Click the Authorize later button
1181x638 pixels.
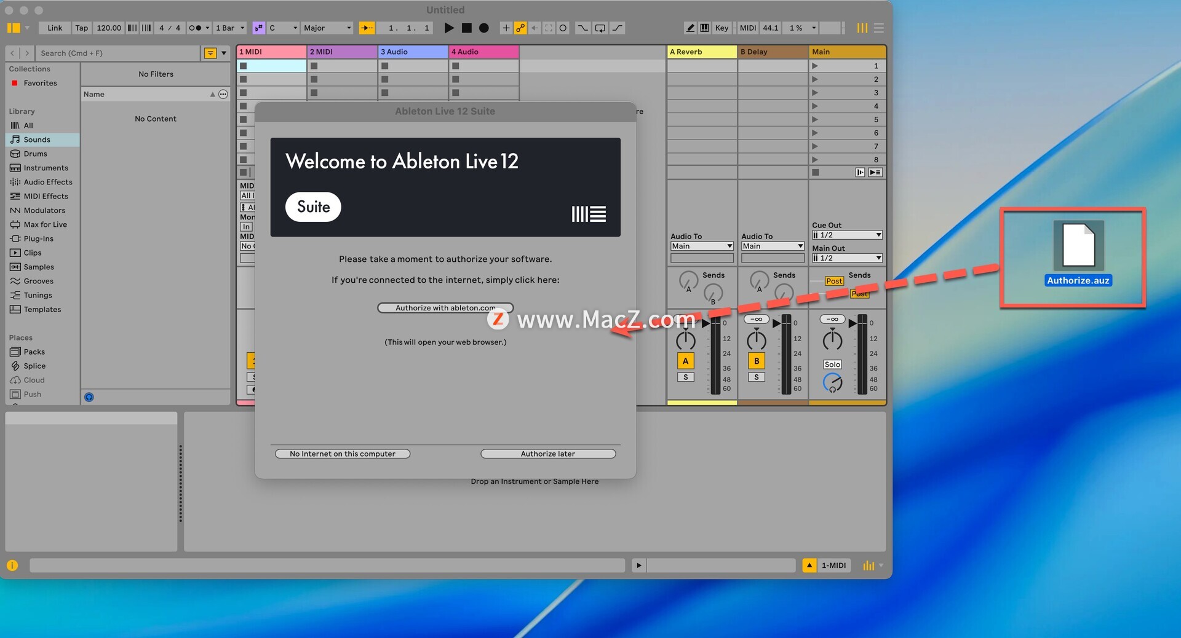click(x=547, y=454)
